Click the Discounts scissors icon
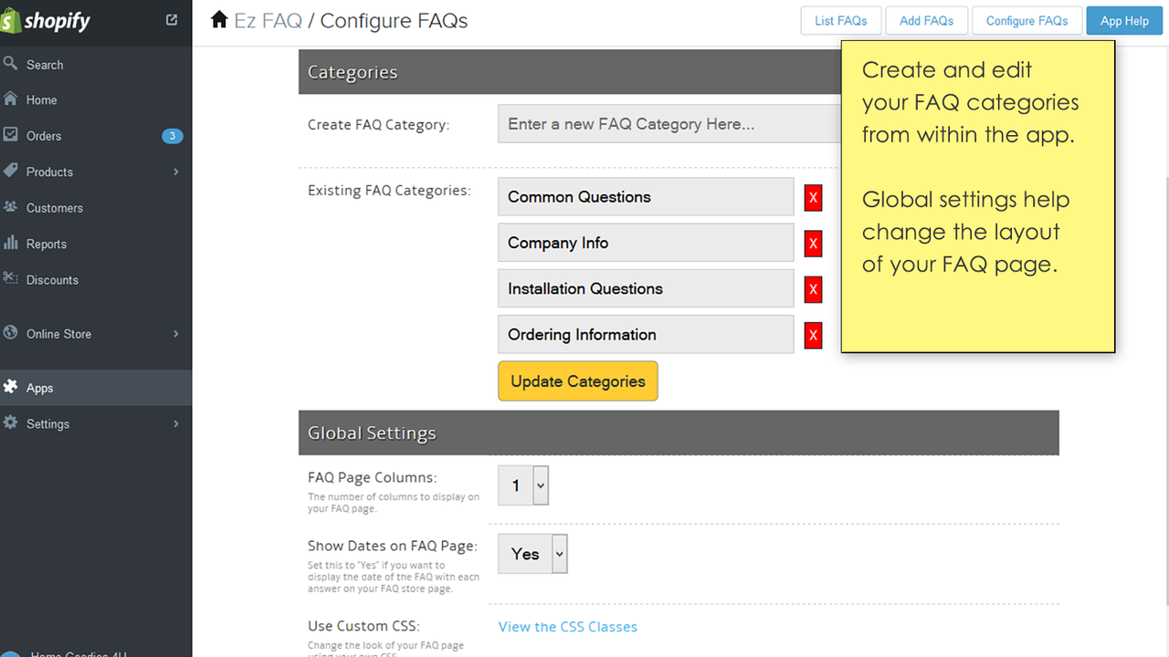Screen dimensions: 1169x657 10,278
